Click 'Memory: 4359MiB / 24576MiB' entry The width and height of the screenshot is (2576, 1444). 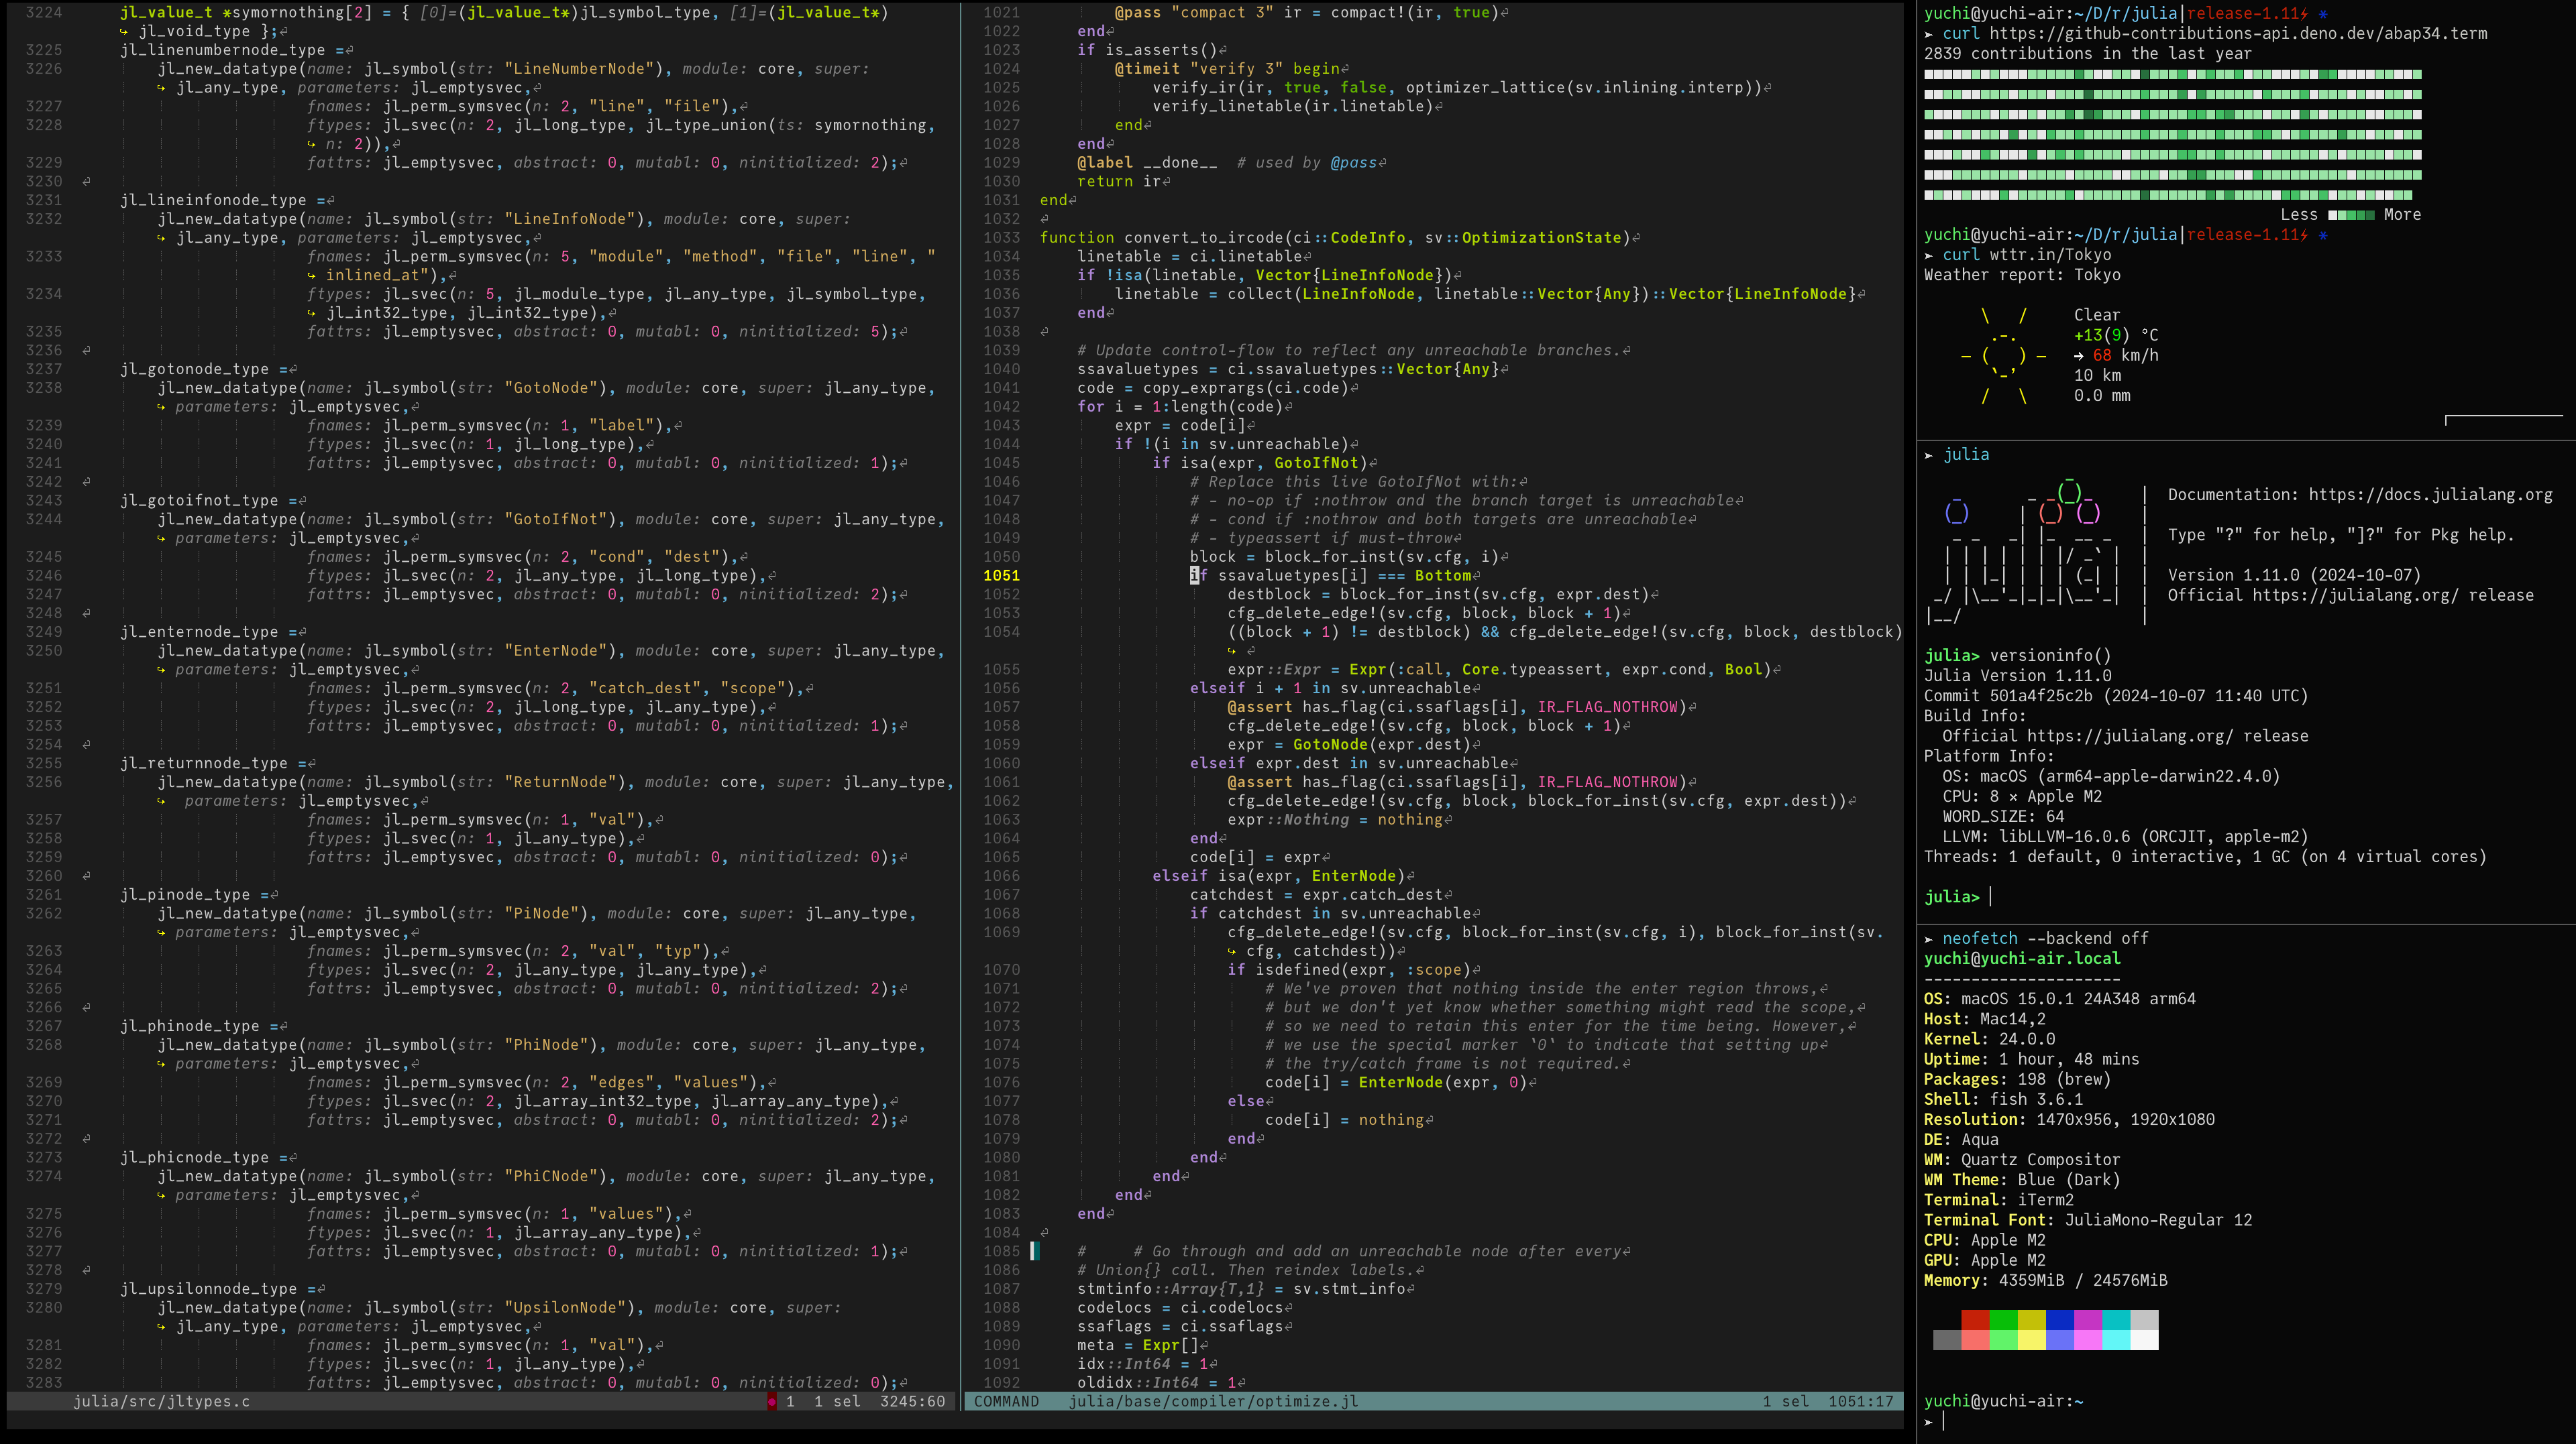pos(2046,1280)
